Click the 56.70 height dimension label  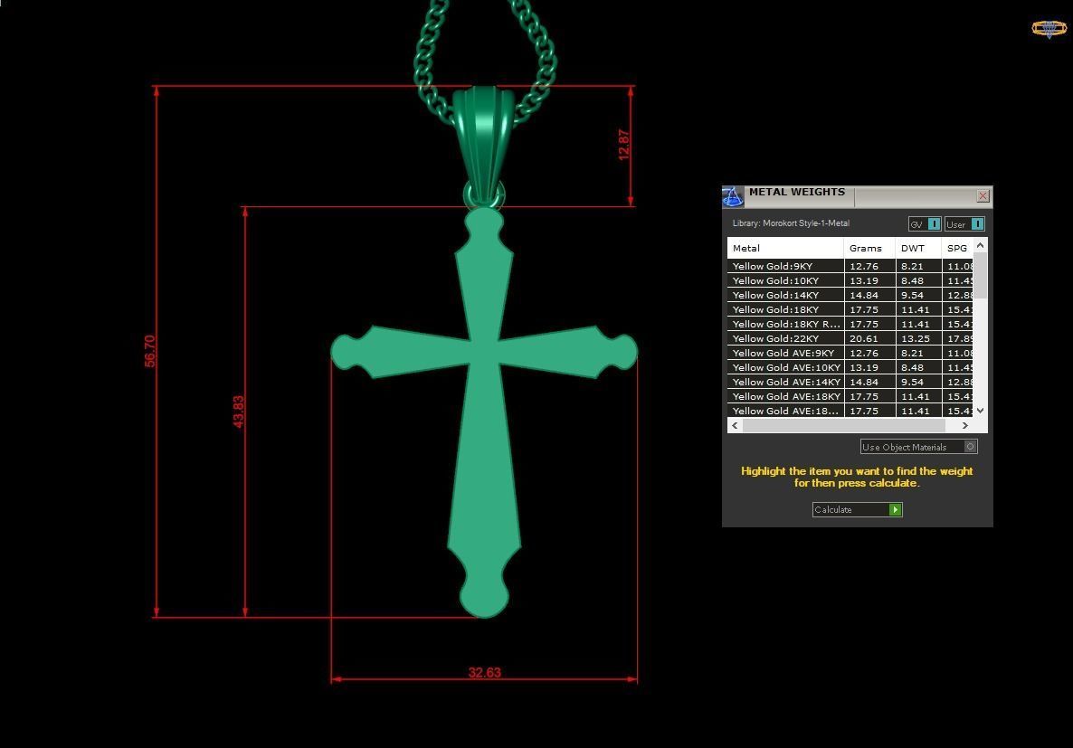click(149, 351)
